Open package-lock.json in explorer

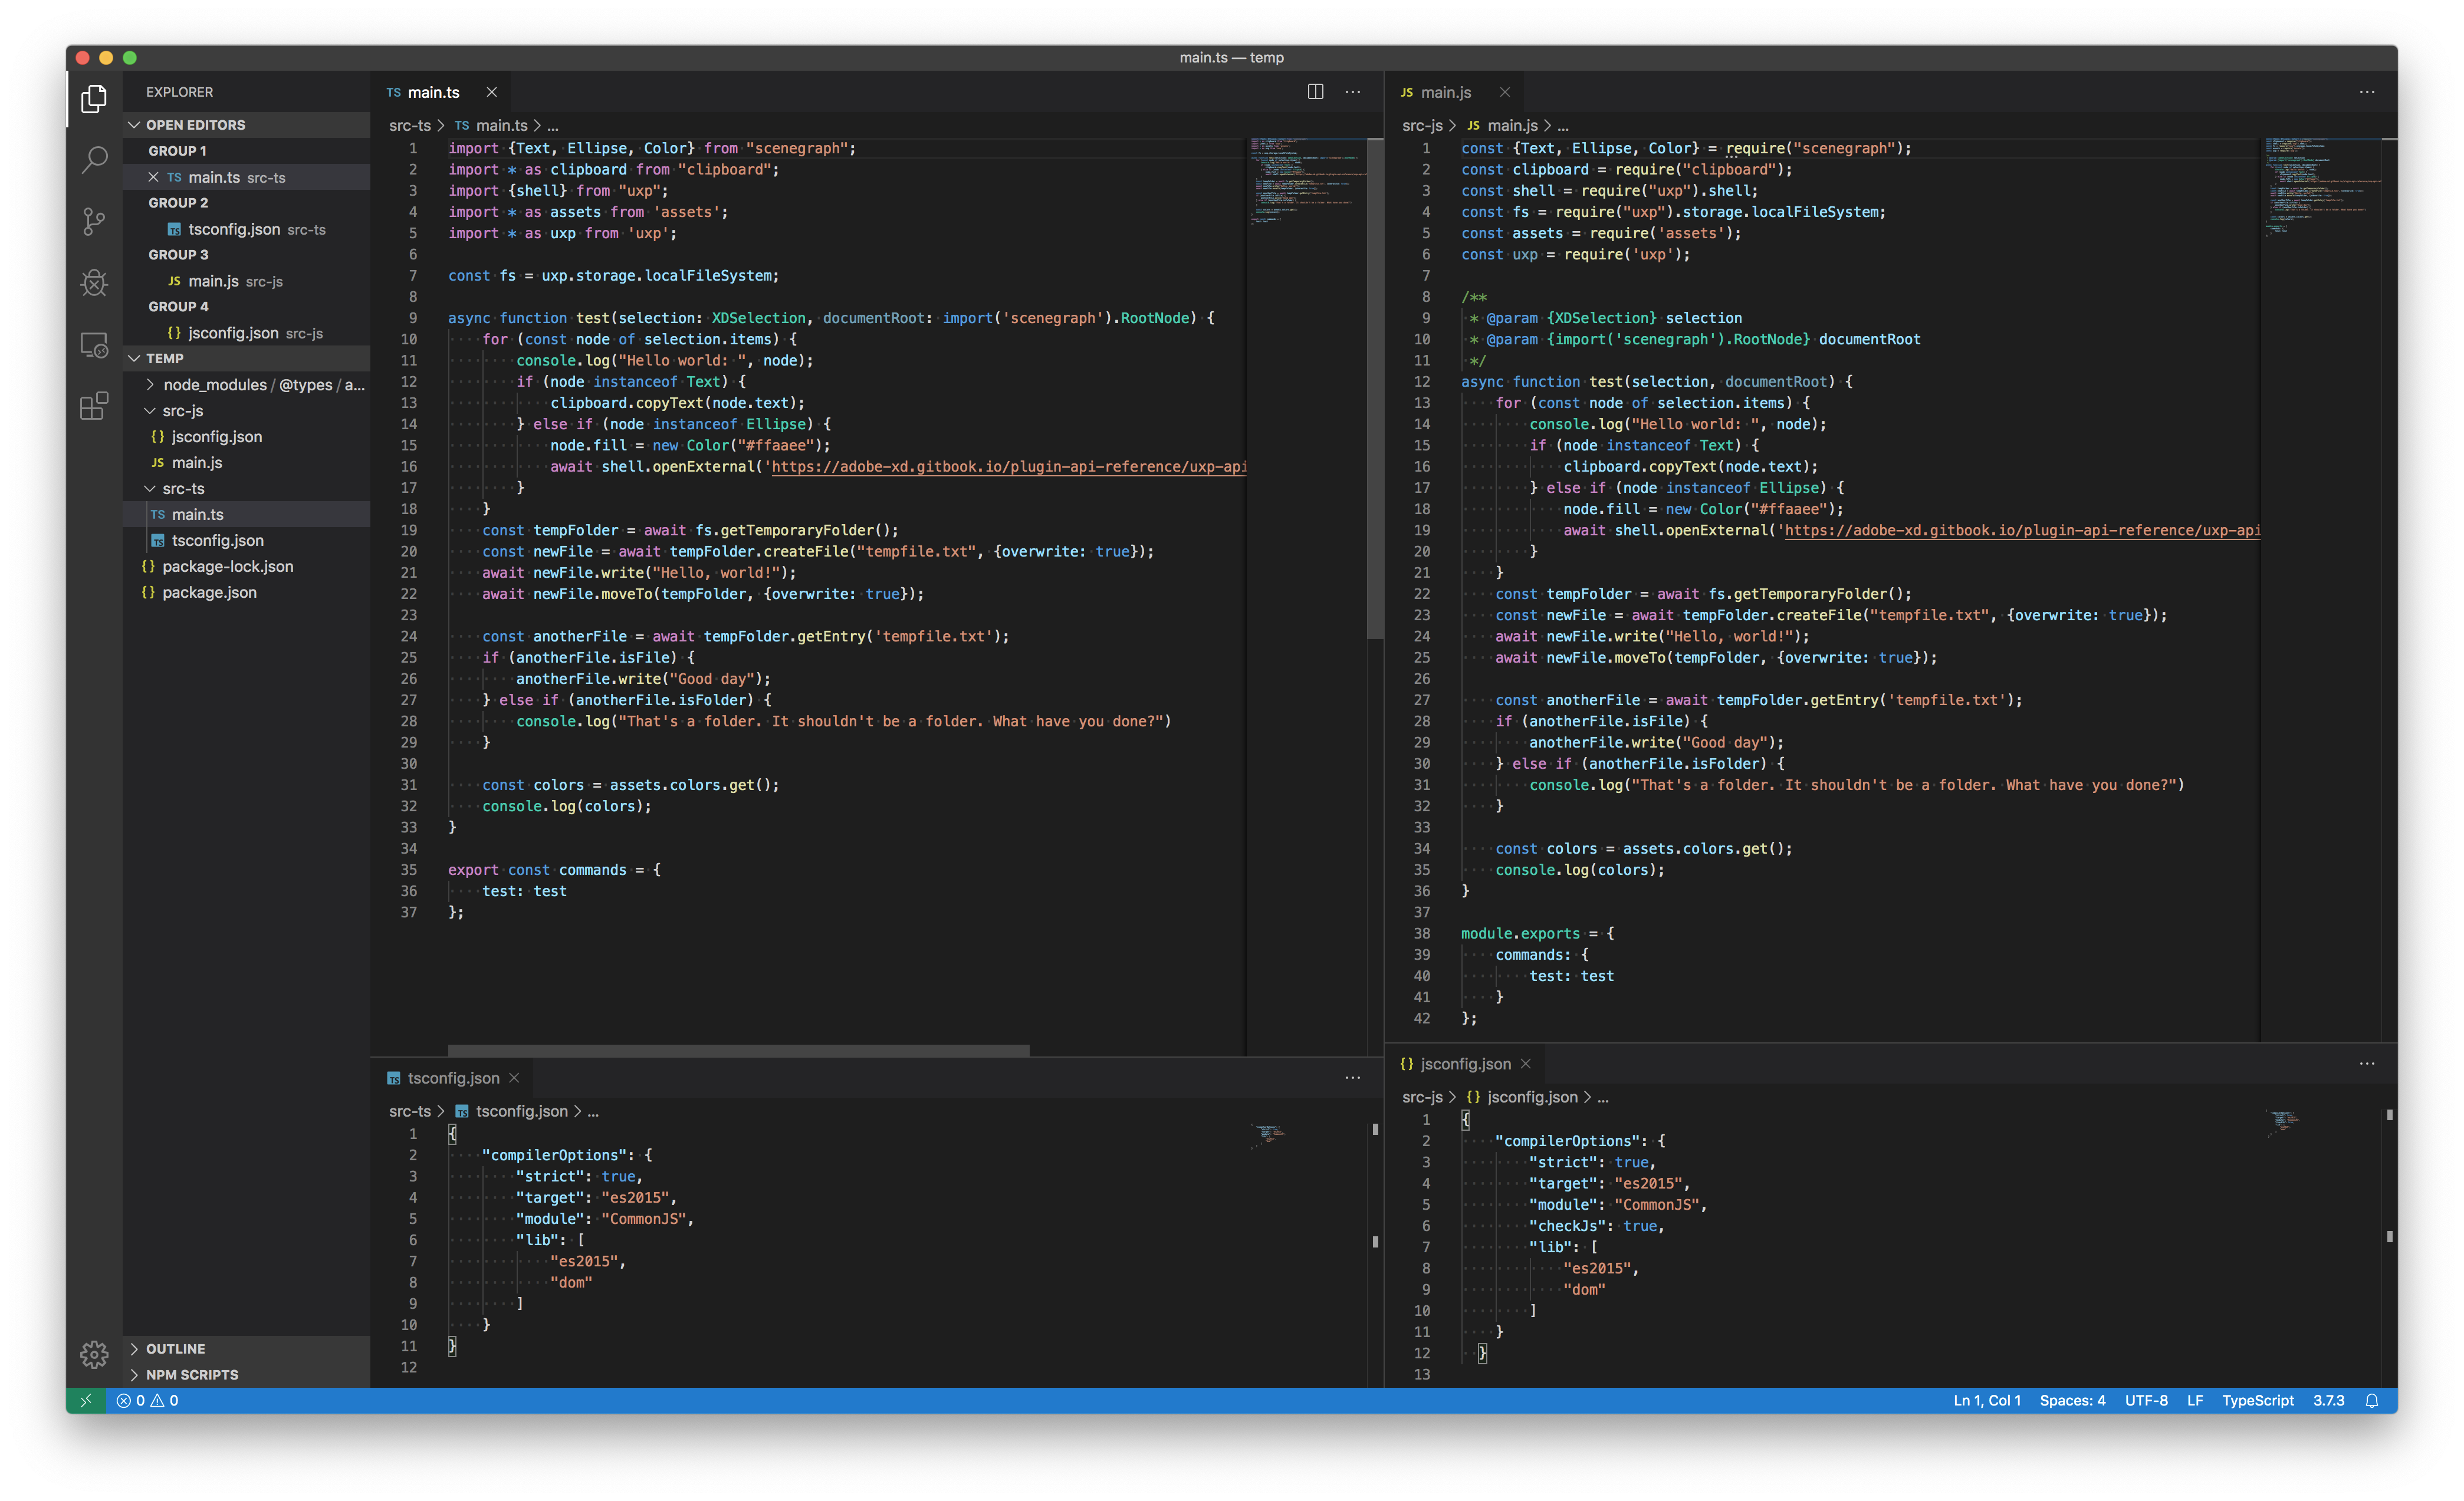246,567
